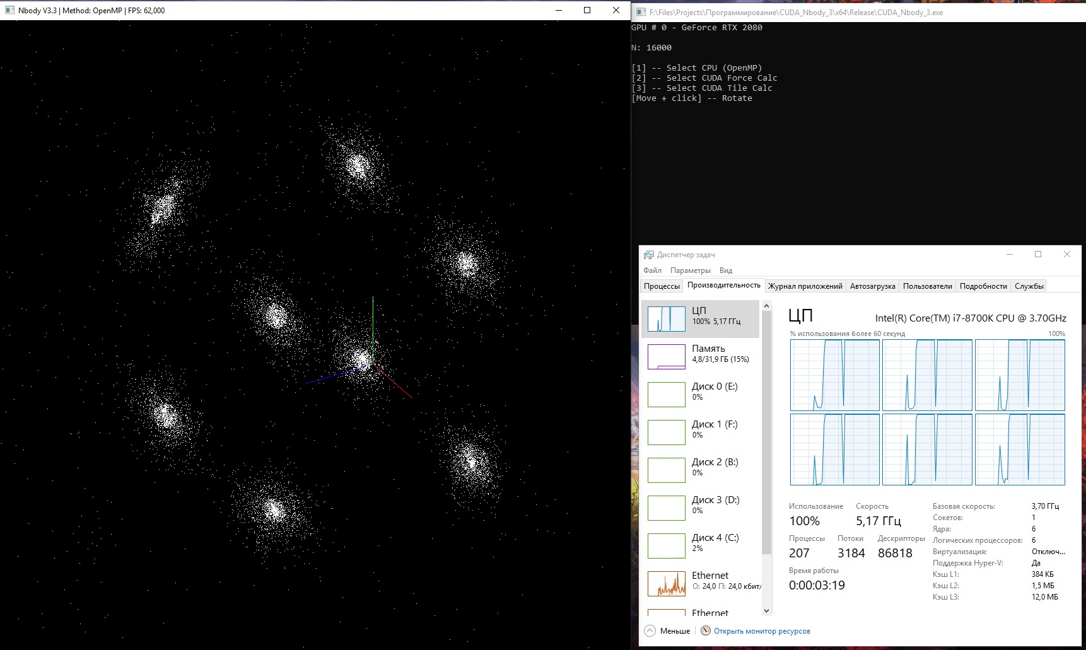Click 'Select CUDA Force Calc' console line

(x=704, y=78)
